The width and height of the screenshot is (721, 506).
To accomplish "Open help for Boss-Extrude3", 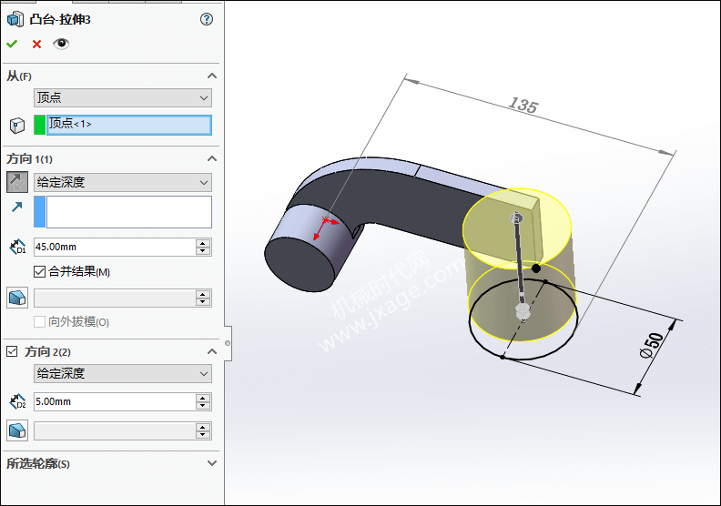I will pos(207,19).
